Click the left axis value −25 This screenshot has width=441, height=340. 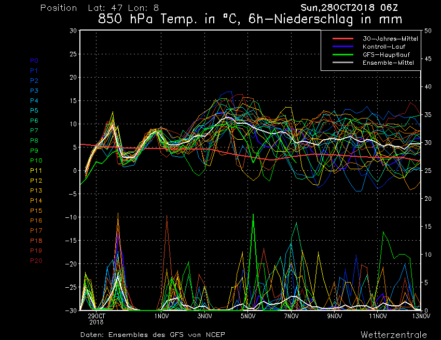71,287
